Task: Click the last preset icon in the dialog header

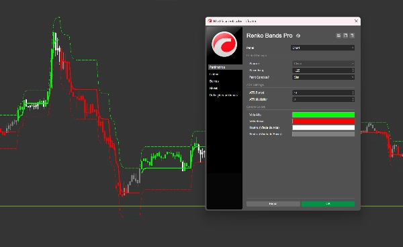Action: coord(352,36)
